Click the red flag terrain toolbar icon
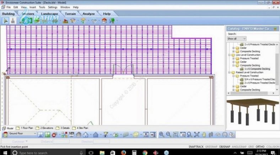The image size is (280, 155). coord(65,21)
